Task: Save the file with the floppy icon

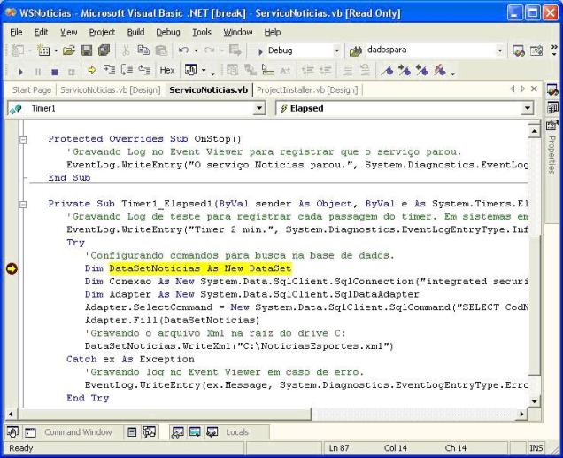Action: click(87, 50)
